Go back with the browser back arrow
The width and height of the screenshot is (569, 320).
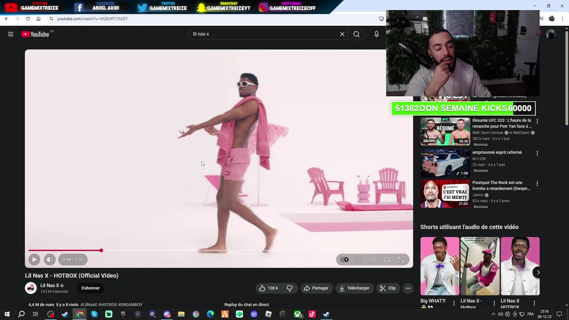6,19
